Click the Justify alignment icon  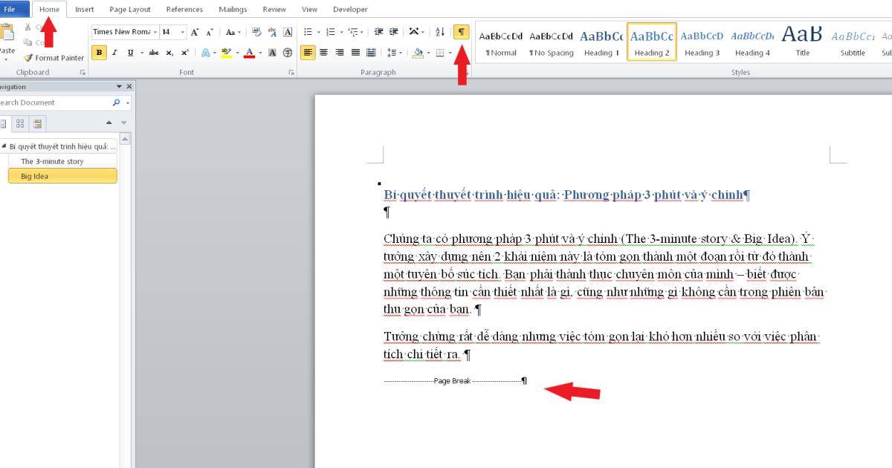point(355,53)
